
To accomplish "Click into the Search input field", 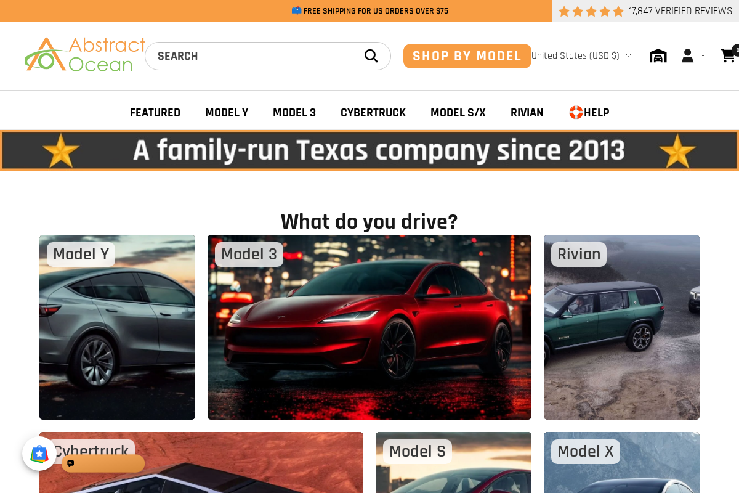I will coord(252,56).
